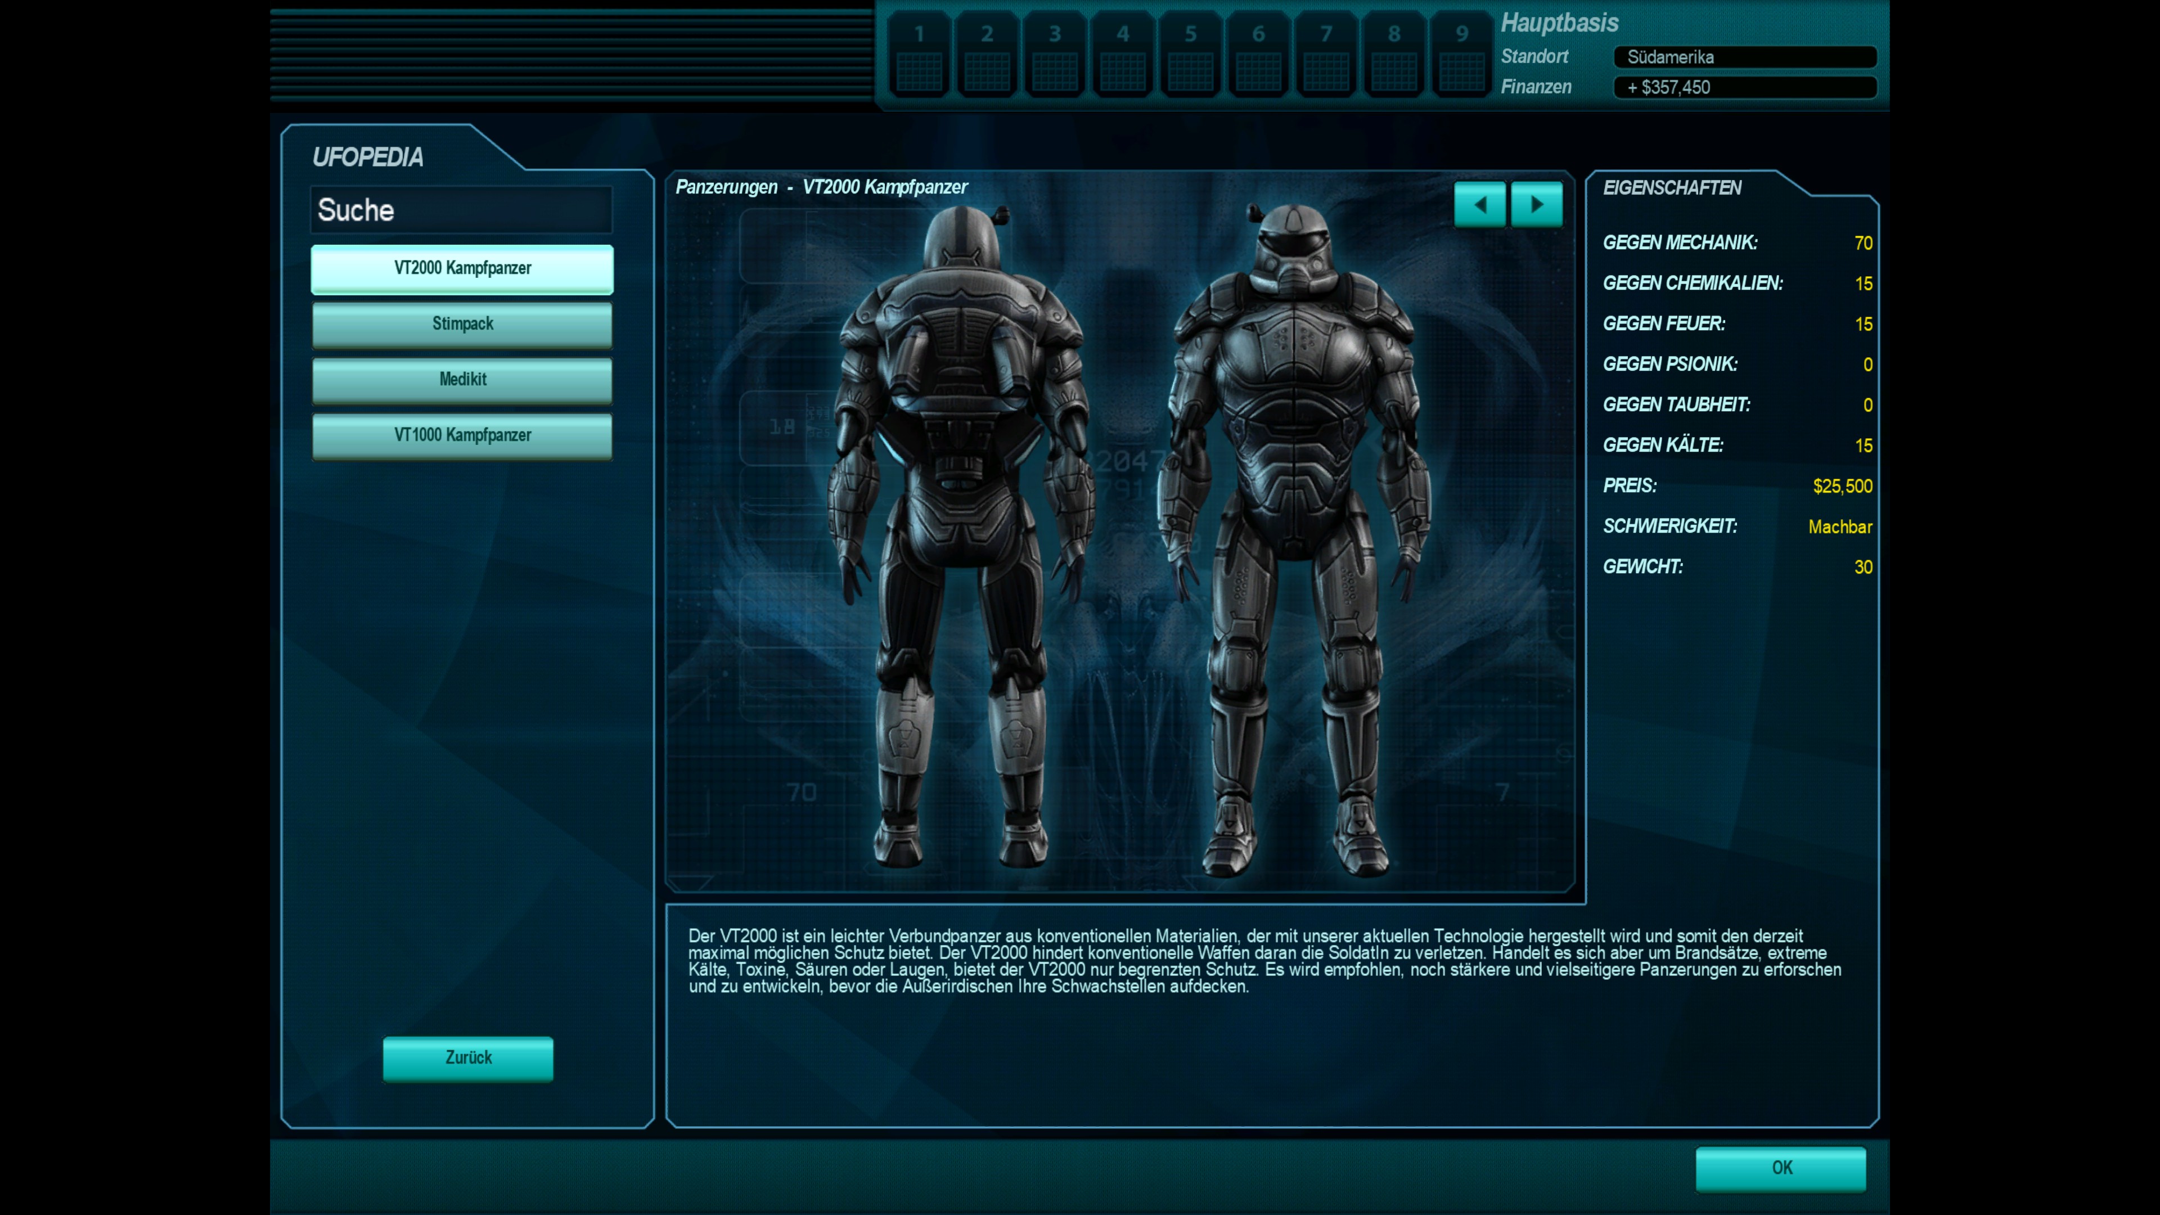Viewport: 2160px width, 1215px height.
Task: Select base slot number 1
Action: 919,55
